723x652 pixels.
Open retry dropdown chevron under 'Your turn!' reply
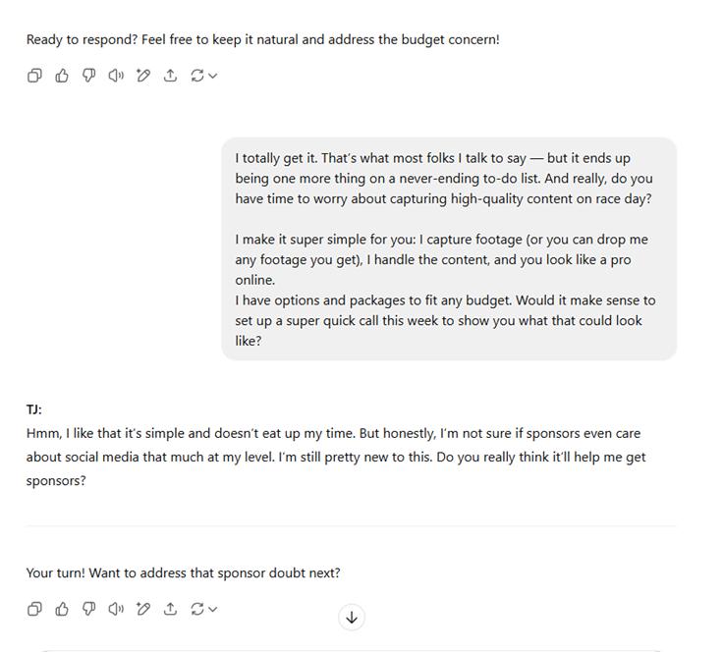pyautogui.click(x=212, y=609)
